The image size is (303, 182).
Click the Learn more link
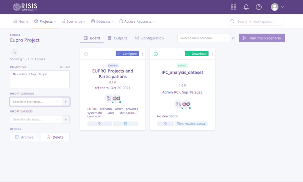(95, 116)
